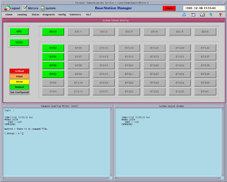This screenshot has width=227, height=182.
Task: Open System Output Window menu button
Action: [117, 106]
